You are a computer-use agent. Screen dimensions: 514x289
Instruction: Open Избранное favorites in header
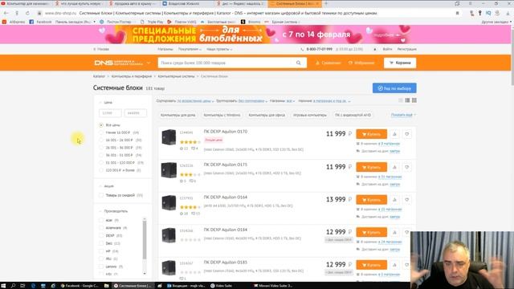(361, 63)
